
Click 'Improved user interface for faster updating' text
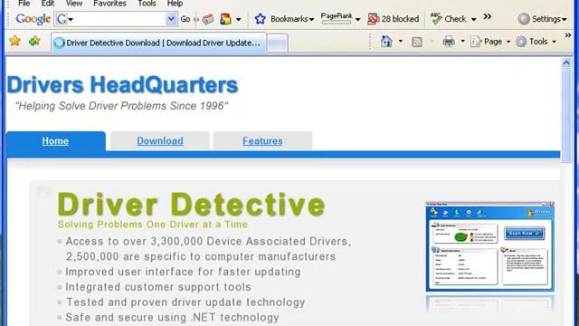coord(183,272)
